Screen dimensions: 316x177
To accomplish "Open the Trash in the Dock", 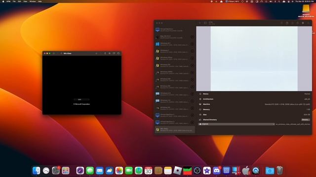I will (x=279, y=171).
